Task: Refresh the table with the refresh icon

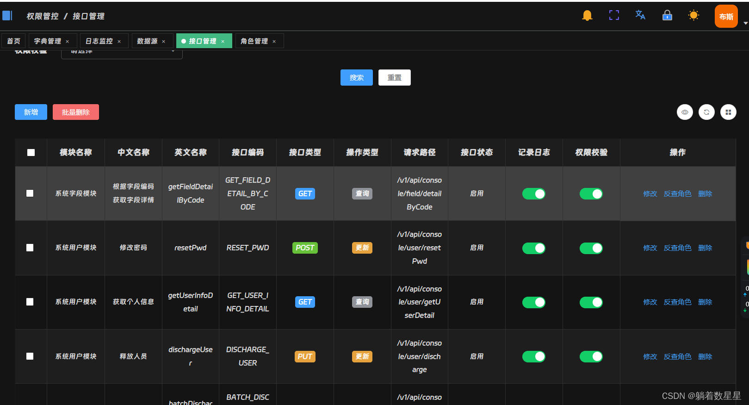Action: pos(706,112)
